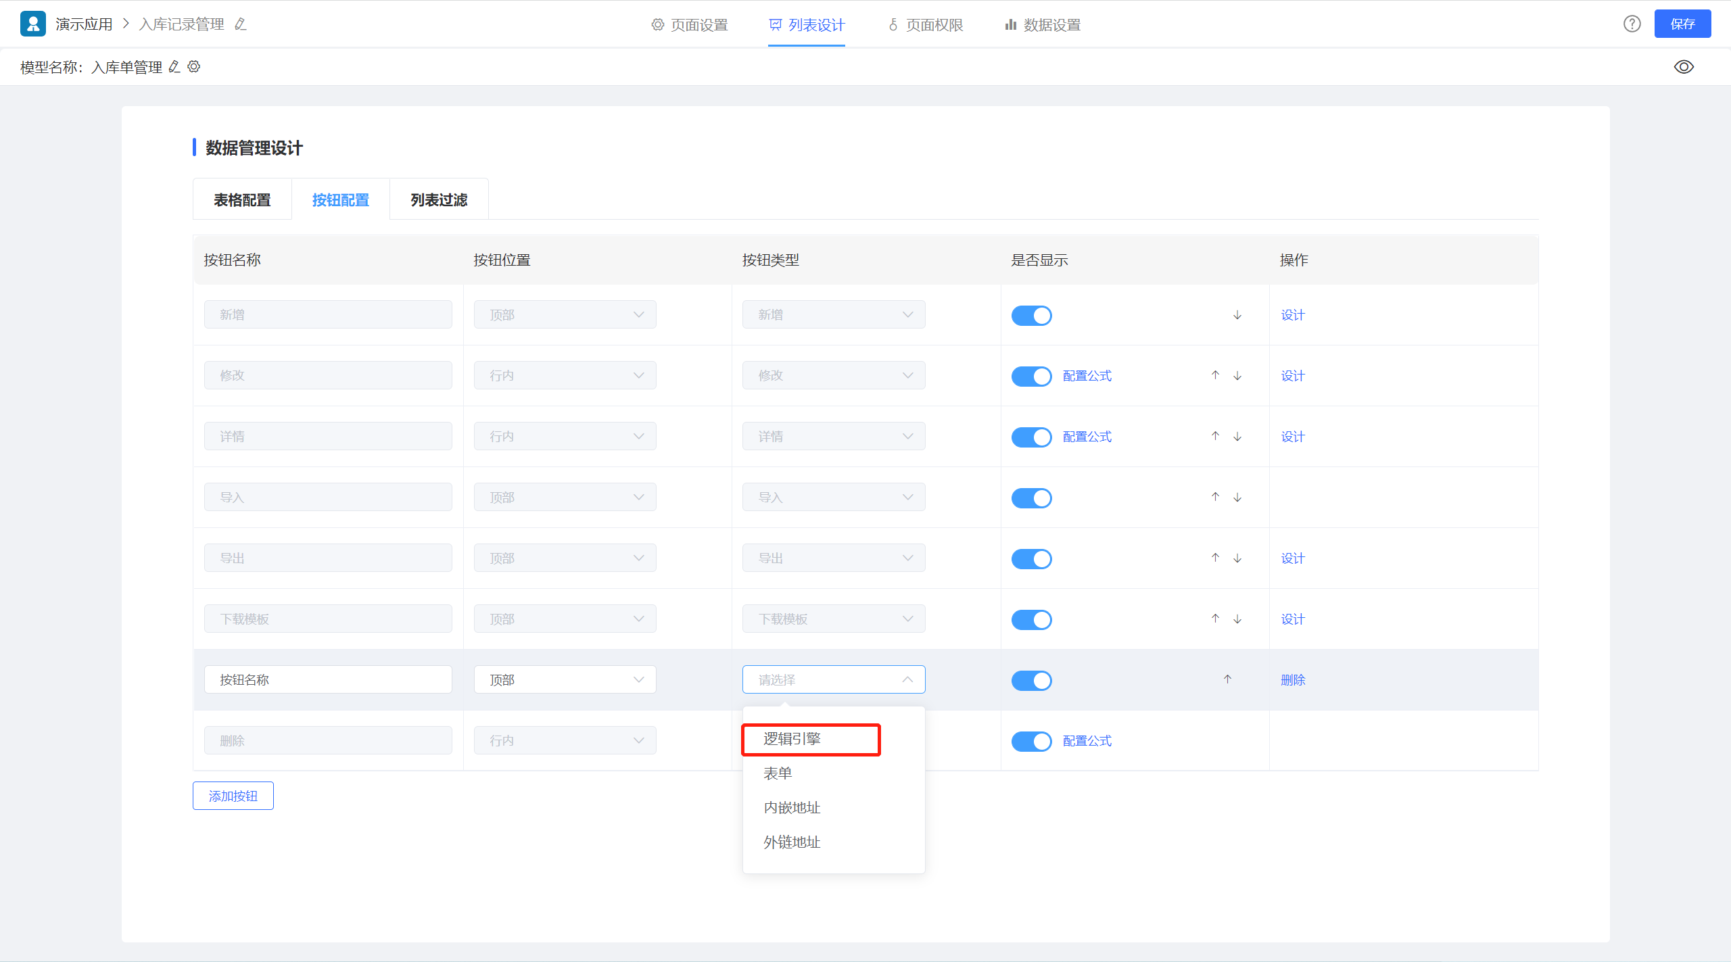Screen dimensions: 1731x962
Task: Move the 修改 row down with its arrow
Action: (1237, 375)
